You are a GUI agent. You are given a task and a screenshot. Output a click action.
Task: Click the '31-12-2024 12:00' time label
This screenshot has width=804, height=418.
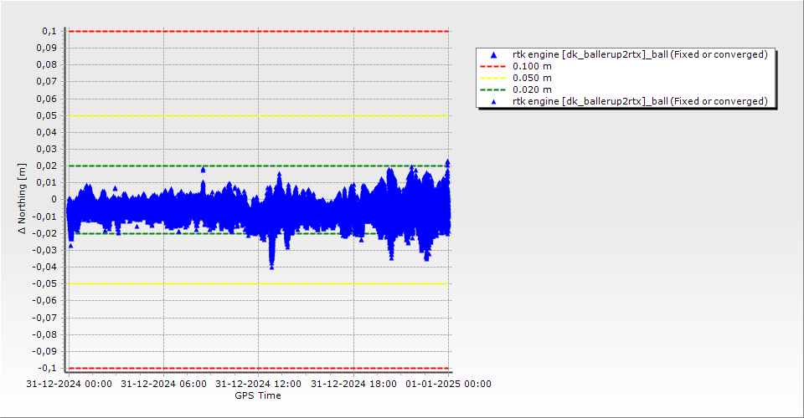pos(259,384)
